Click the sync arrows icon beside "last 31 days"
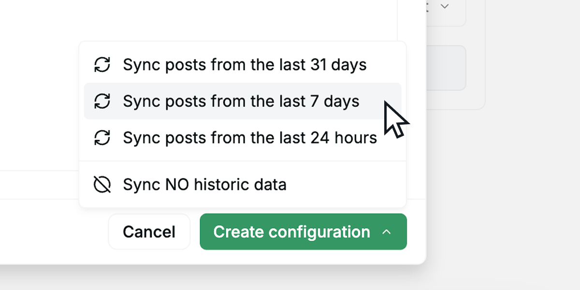This screenshot has width=580, height=290. tap(102, 65)
